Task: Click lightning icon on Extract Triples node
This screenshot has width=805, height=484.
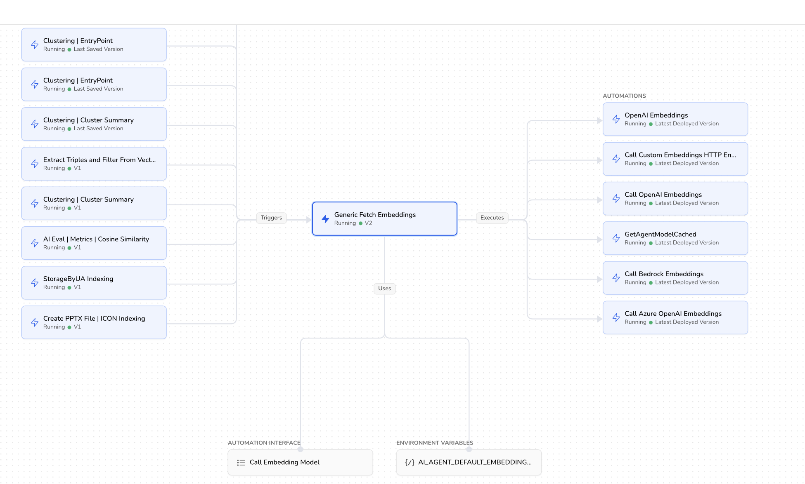Action: (x=35, y=164)
